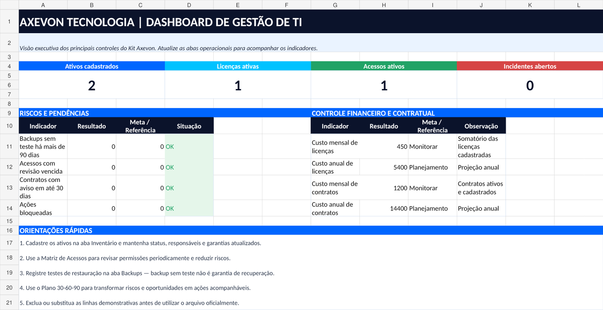Image resolution: width=603 pixels, height=310 pixels.
Task: Click the 'Licenças ativas' header
Action: (238, 66)
